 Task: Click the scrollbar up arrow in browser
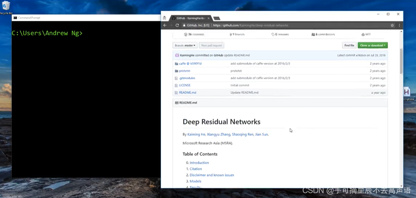(401, 32)
